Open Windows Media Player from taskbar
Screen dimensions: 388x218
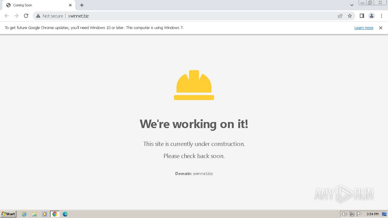click(45, 214)
